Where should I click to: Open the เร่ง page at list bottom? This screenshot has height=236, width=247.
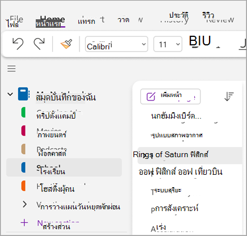(161, 227)
